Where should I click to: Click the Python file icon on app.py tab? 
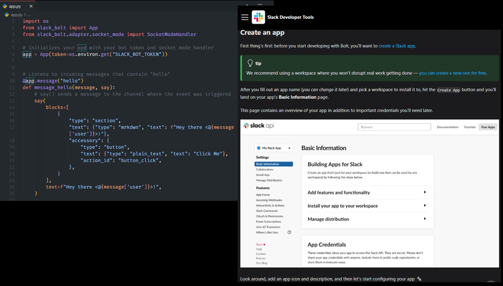(5, 5)
